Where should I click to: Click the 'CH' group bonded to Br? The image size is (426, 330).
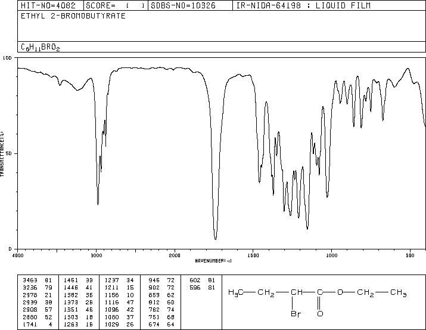point(297,292)
